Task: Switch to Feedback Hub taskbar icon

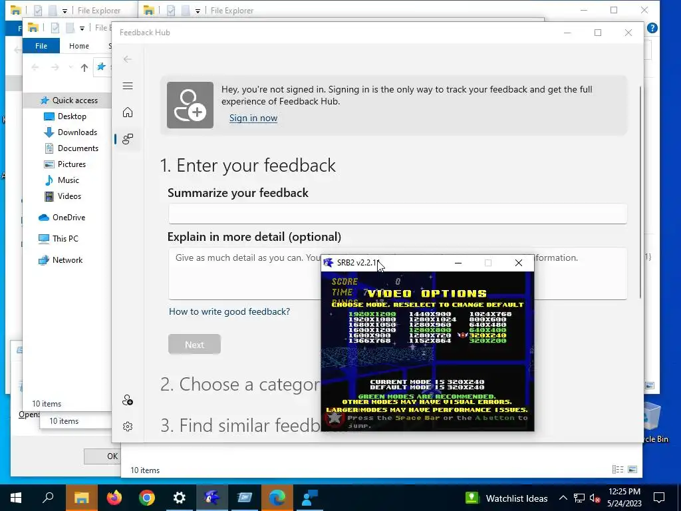Action: tap(310, 498)
